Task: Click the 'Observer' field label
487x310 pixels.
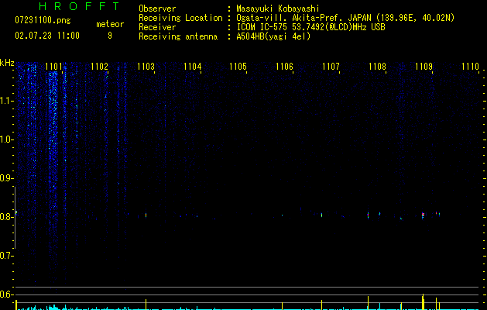Action: tap(157, 9)
